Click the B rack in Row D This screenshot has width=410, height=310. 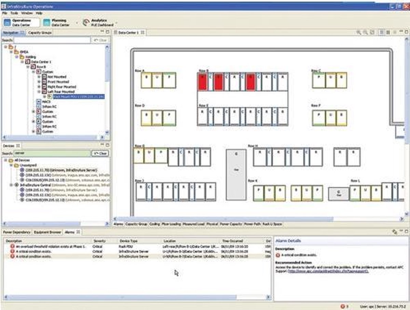pos(147,118)
